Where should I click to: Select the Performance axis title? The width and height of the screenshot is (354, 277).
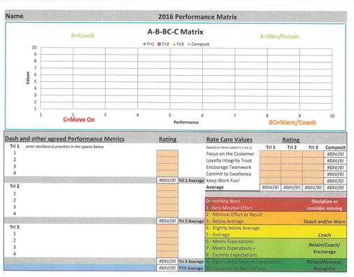tap(186, 122)
